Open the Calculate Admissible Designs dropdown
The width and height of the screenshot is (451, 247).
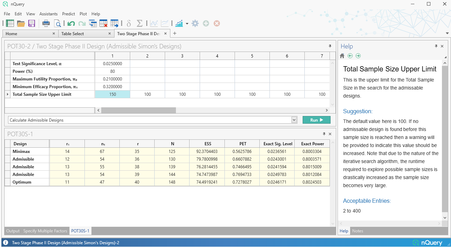click(x=294, y=120)
